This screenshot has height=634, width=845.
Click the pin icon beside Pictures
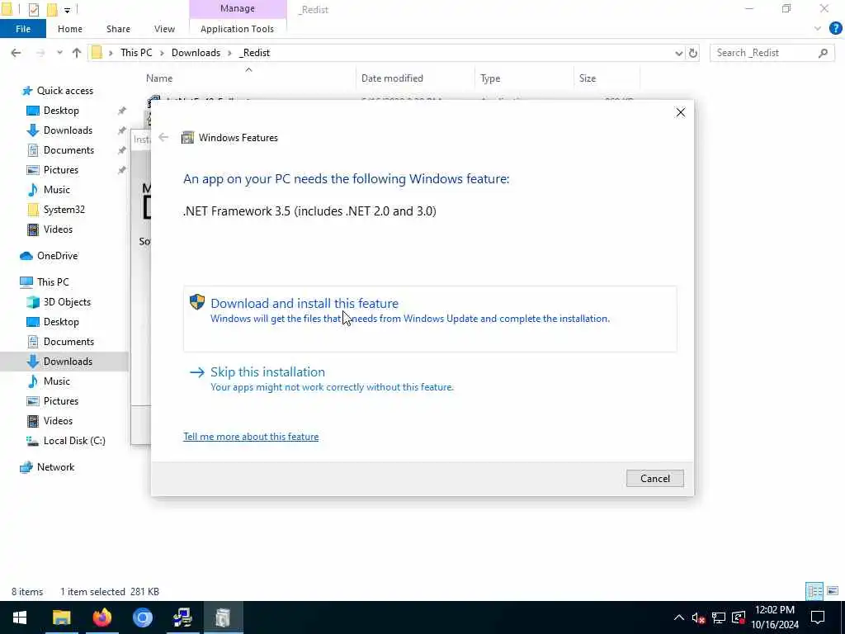tap(122, 170)
